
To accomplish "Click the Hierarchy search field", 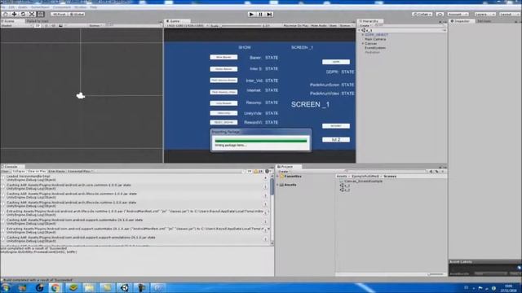I will pyautogui.click(x=409, y=25).
